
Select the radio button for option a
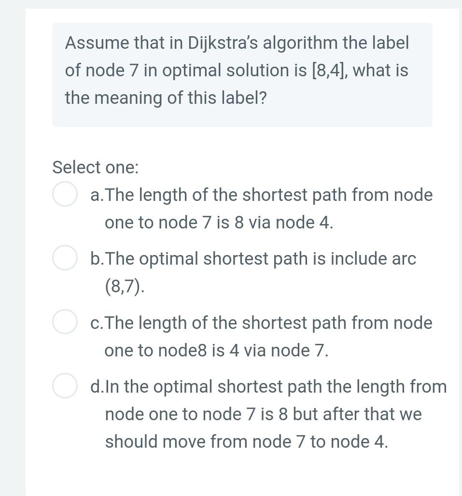coord(65,195)
